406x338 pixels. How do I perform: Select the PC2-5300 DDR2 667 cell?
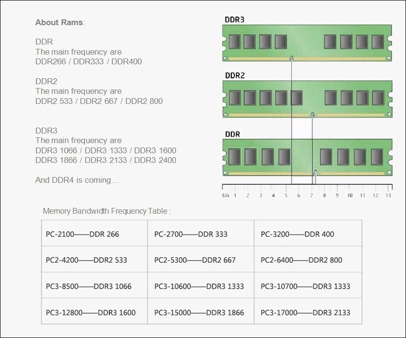201,259
